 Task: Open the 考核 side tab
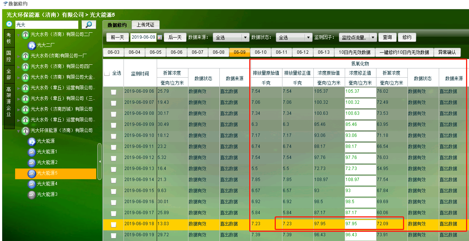tap(9, 38)
